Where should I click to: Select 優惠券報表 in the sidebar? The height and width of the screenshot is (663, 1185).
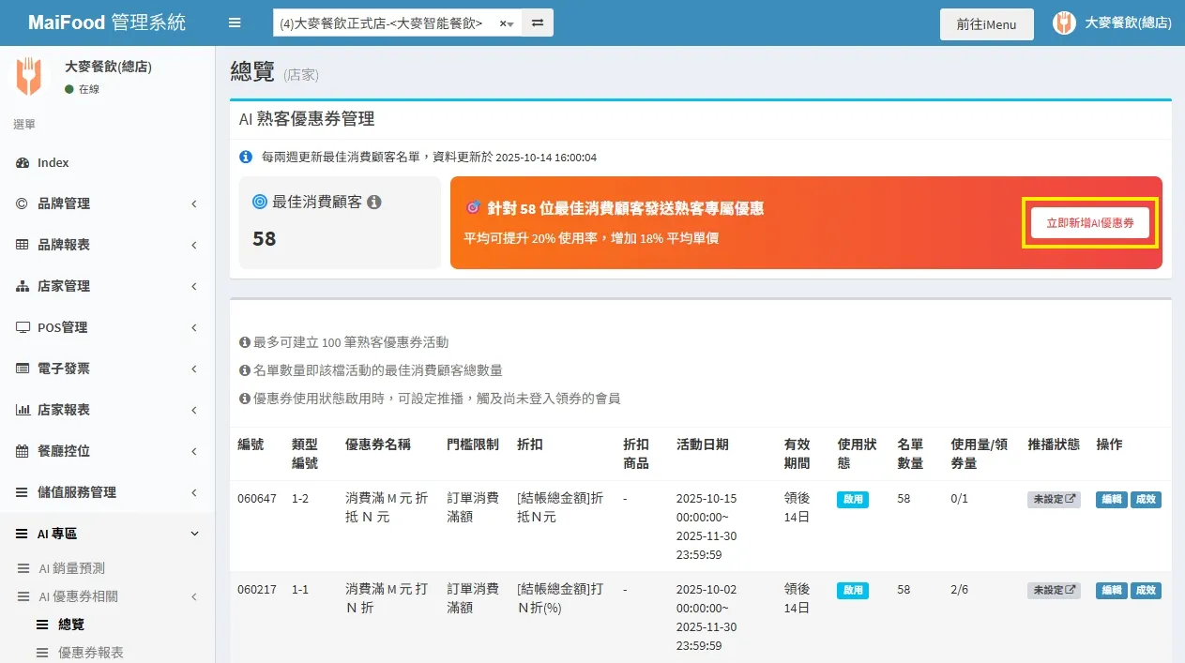coord(90,653)
